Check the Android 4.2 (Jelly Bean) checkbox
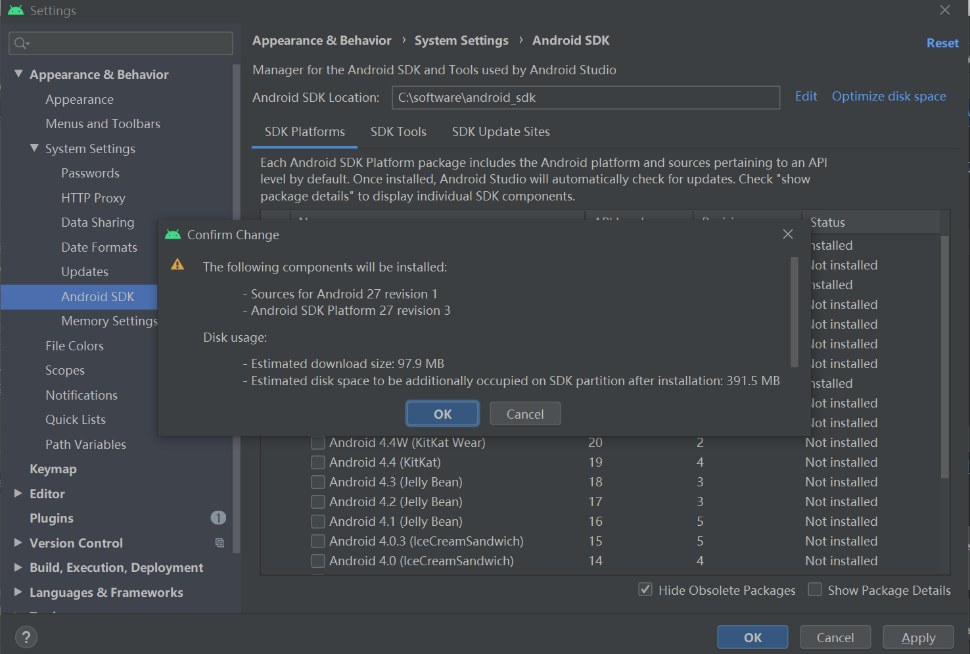 (318, 502)
